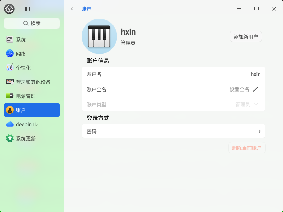
Task: Click the hxin account name value
Action: (x=255, y=74)
